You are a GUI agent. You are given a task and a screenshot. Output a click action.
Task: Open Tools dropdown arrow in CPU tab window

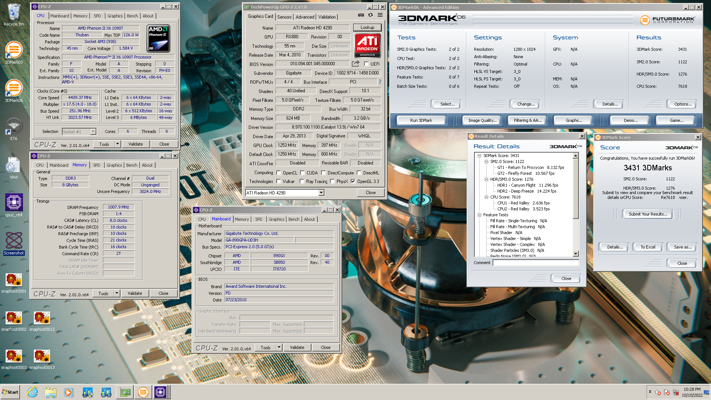(x=118, y=144)
